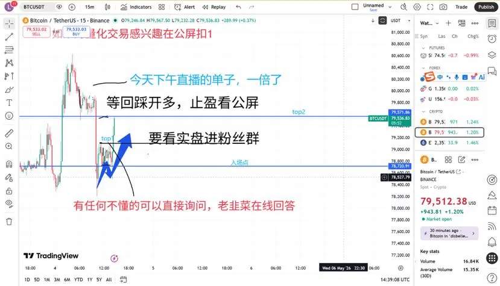Activate the zoom in tool
Image resolution: width=500 pixels, height=286 pixels.
point(9,146)
